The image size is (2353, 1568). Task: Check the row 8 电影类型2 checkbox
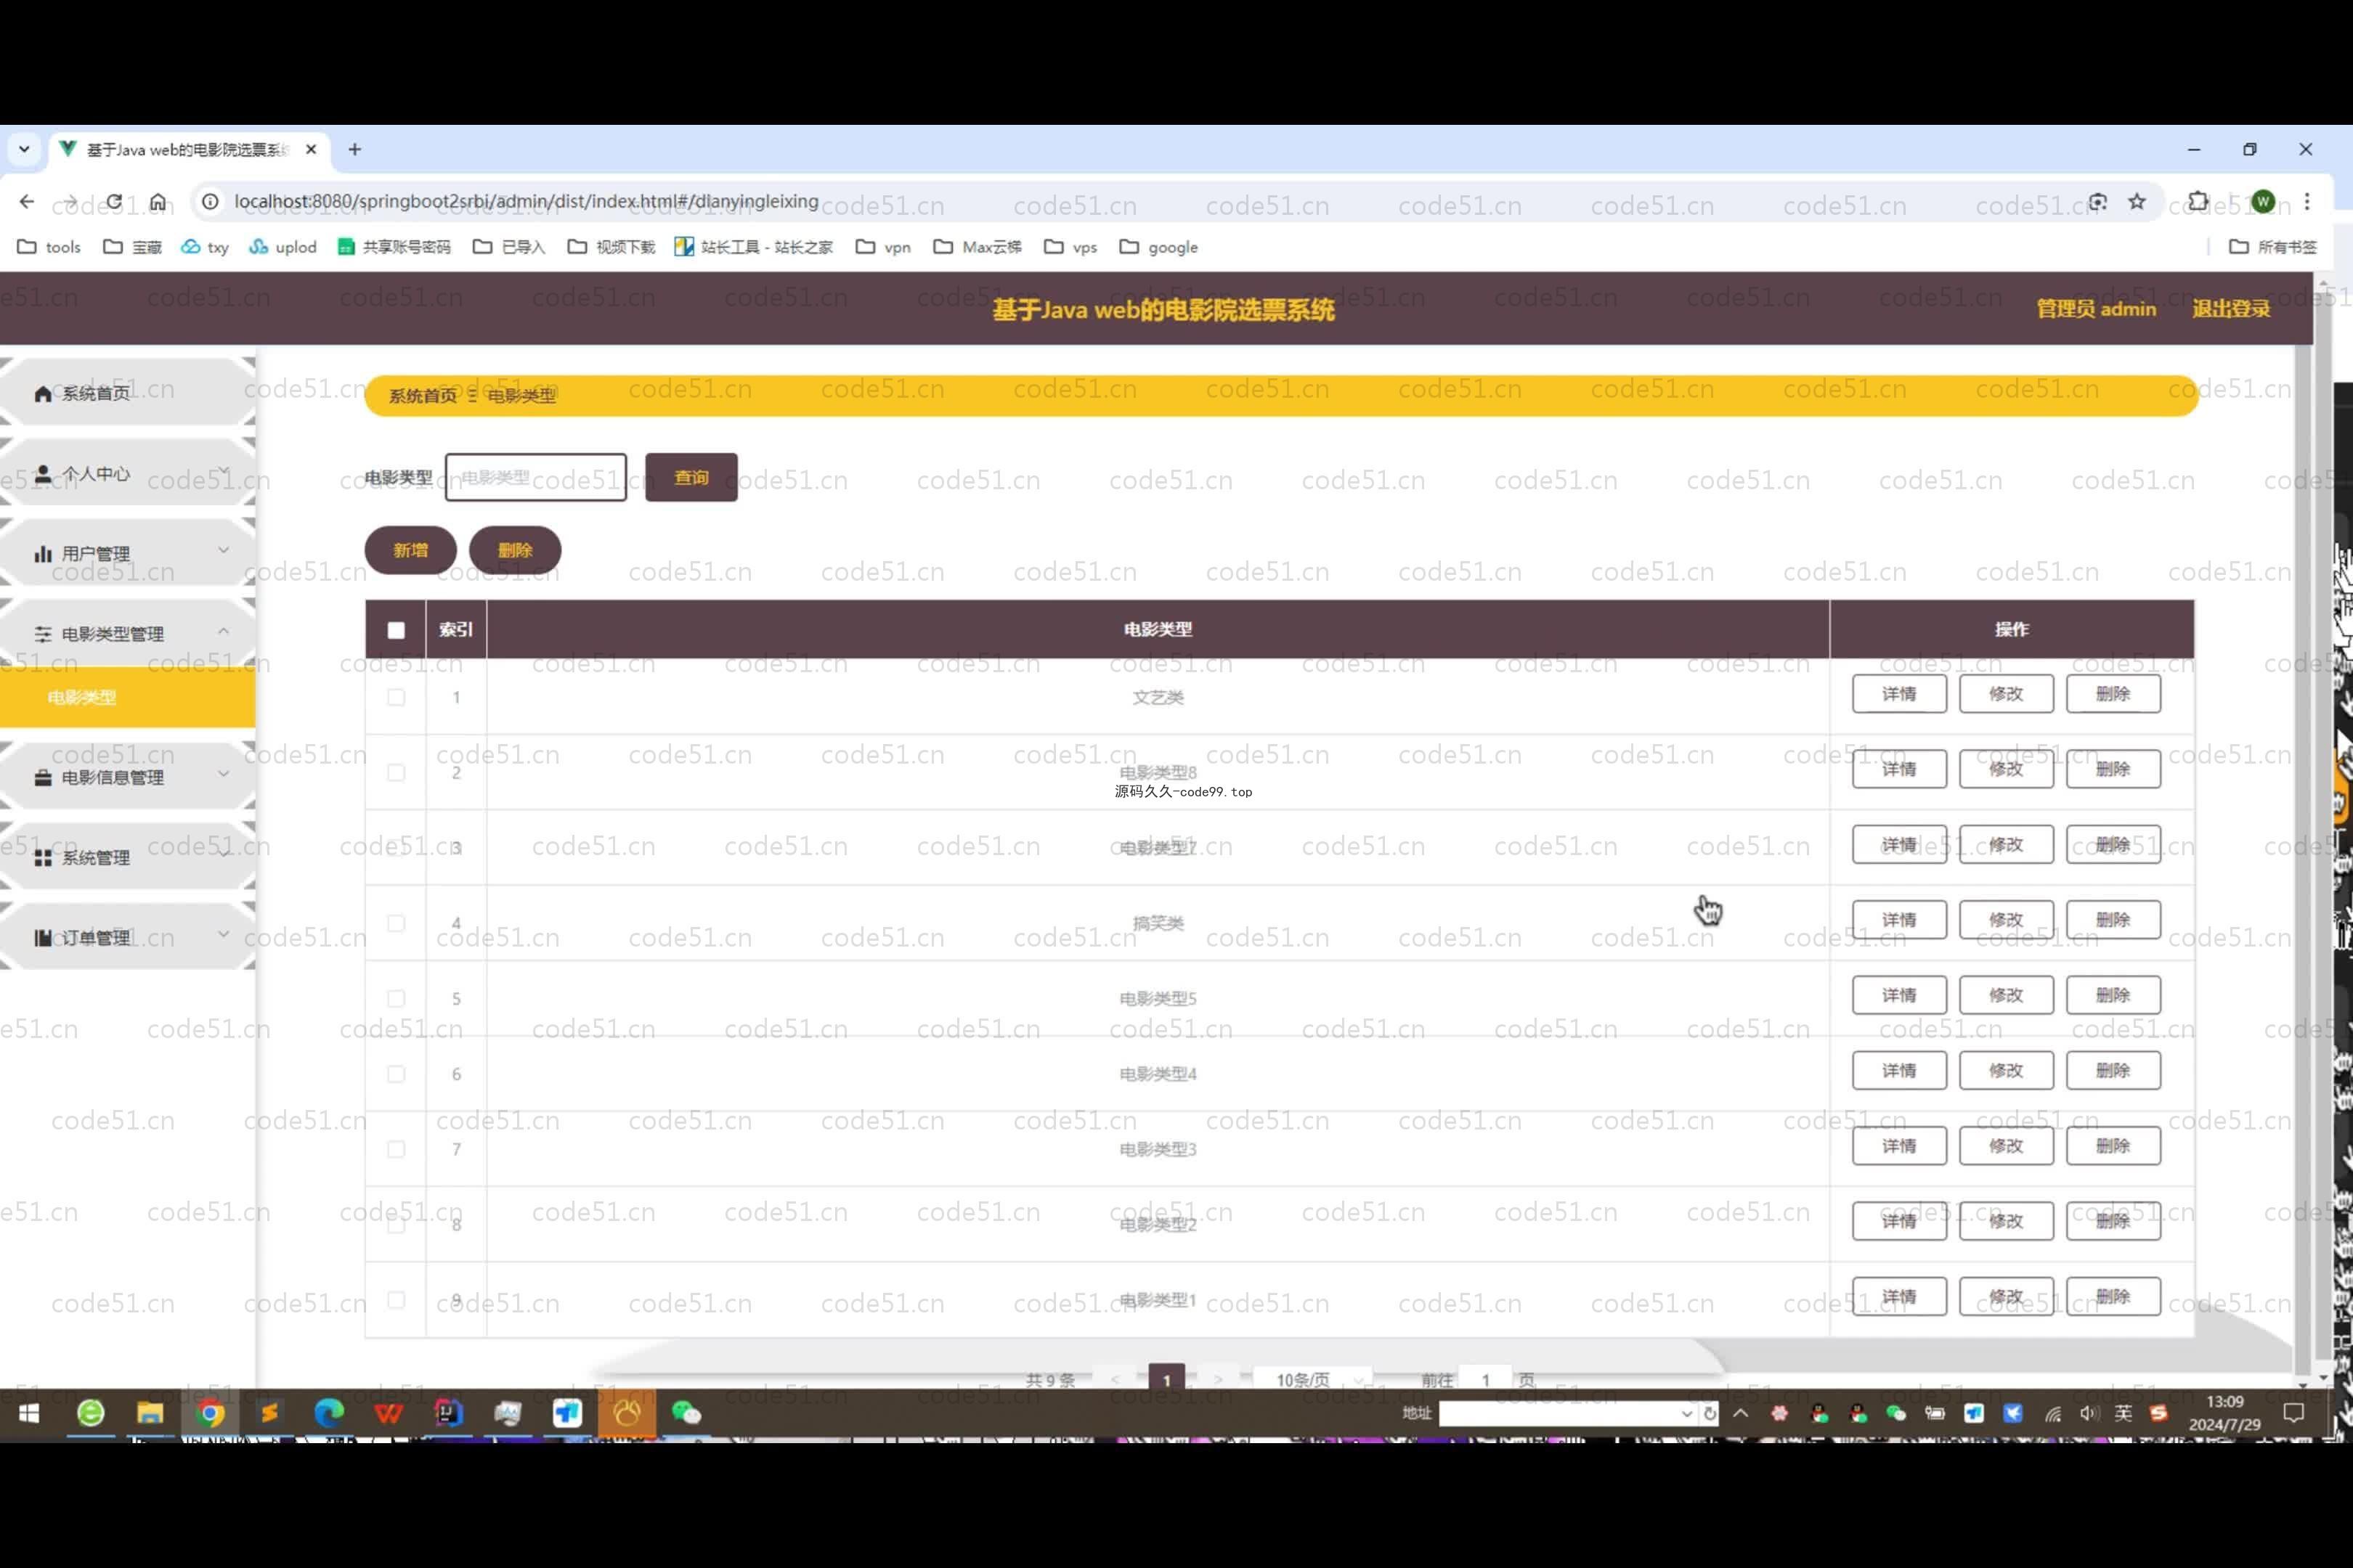pos(397,1224)
